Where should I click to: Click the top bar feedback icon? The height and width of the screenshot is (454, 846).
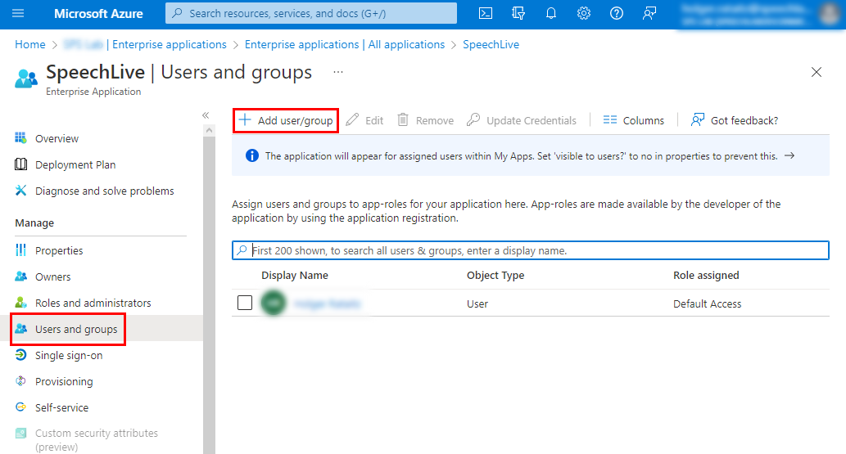pyautogui.click(x=649, y=13)
